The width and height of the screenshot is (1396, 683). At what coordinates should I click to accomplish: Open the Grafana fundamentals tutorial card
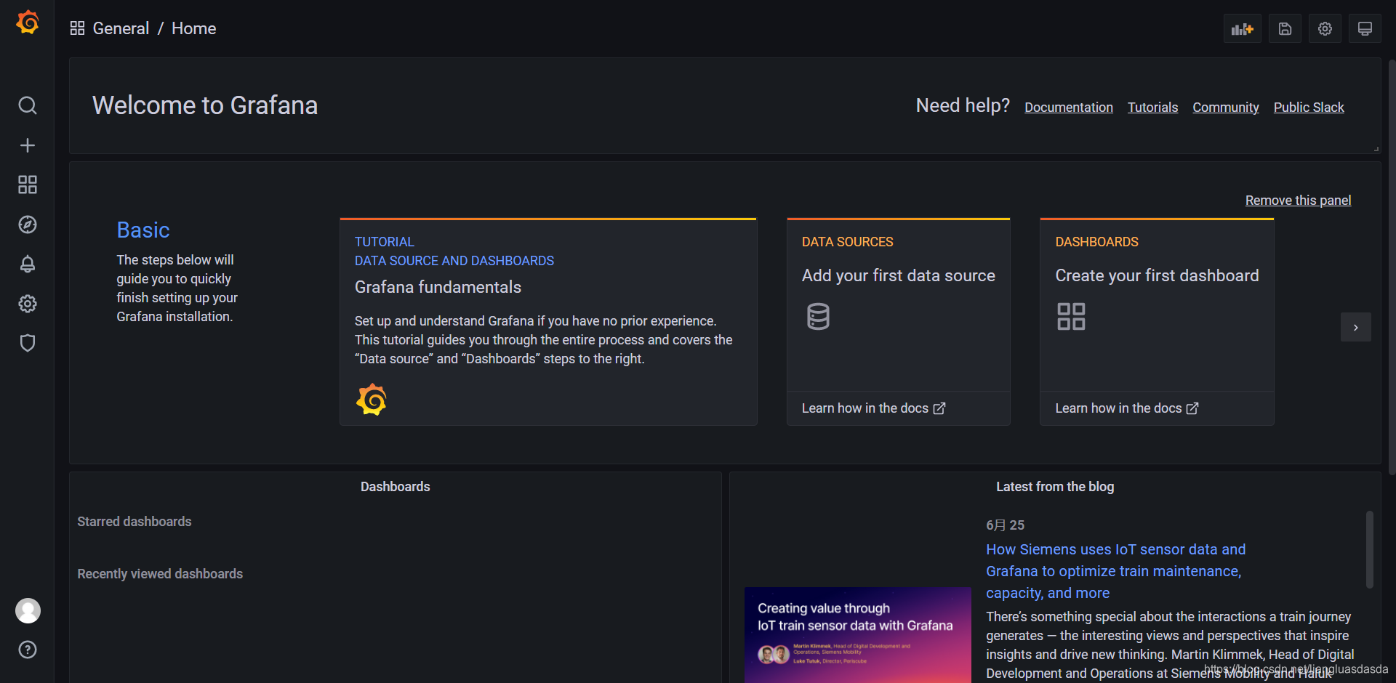(x=548, y=322)
